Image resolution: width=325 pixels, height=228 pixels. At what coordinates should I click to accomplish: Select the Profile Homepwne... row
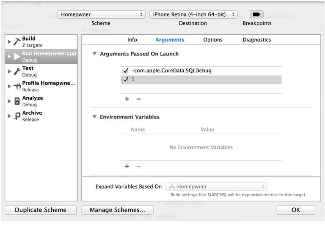pos(41,86)
